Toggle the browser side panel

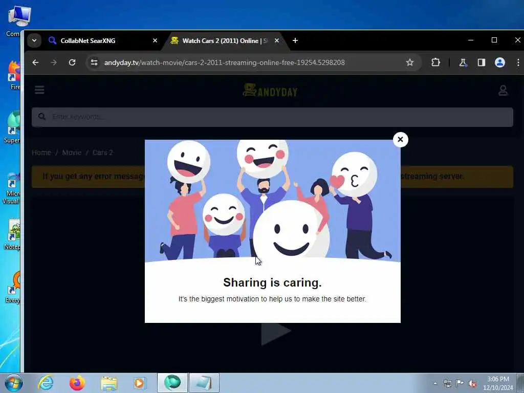[481, 62]
